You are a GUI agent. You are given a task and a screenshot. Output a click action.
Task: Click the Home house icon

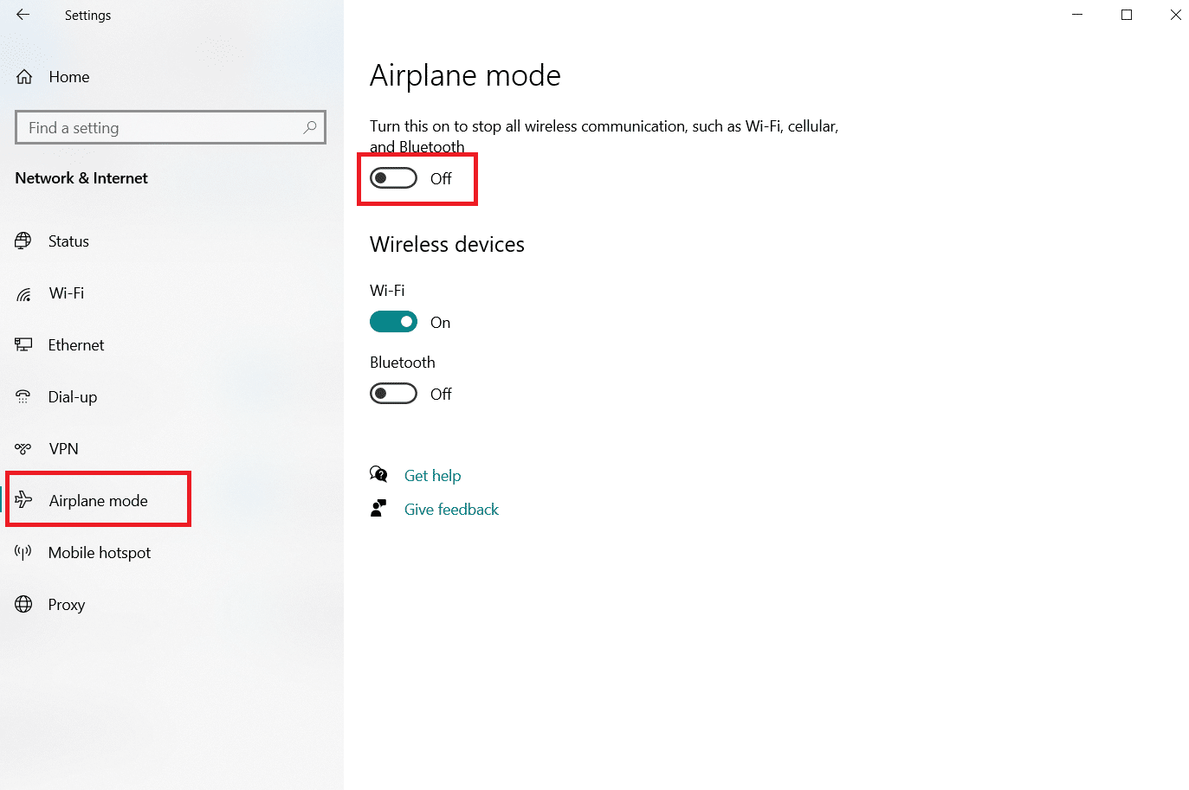24,77
